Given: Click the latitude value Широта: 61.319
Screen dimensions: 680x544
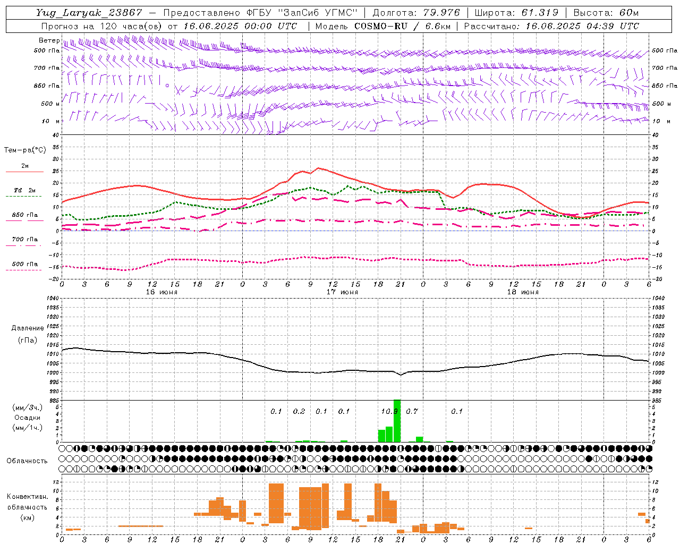Looking at the screenshot, I should [516, 13].
